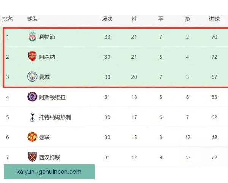This screenshot has width=228, height=183.
Task: Click the Tottenham Hotspur crest icon
Action: tap(32, 117)
